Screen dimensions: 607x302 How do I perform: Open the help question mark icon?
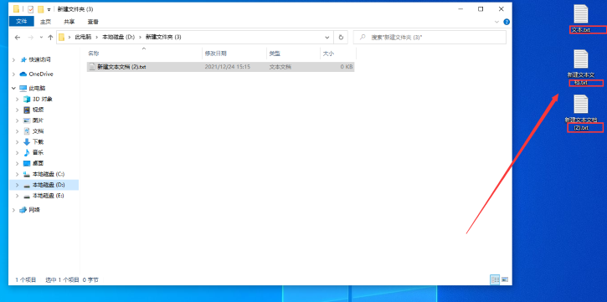[x=507, y=22]
